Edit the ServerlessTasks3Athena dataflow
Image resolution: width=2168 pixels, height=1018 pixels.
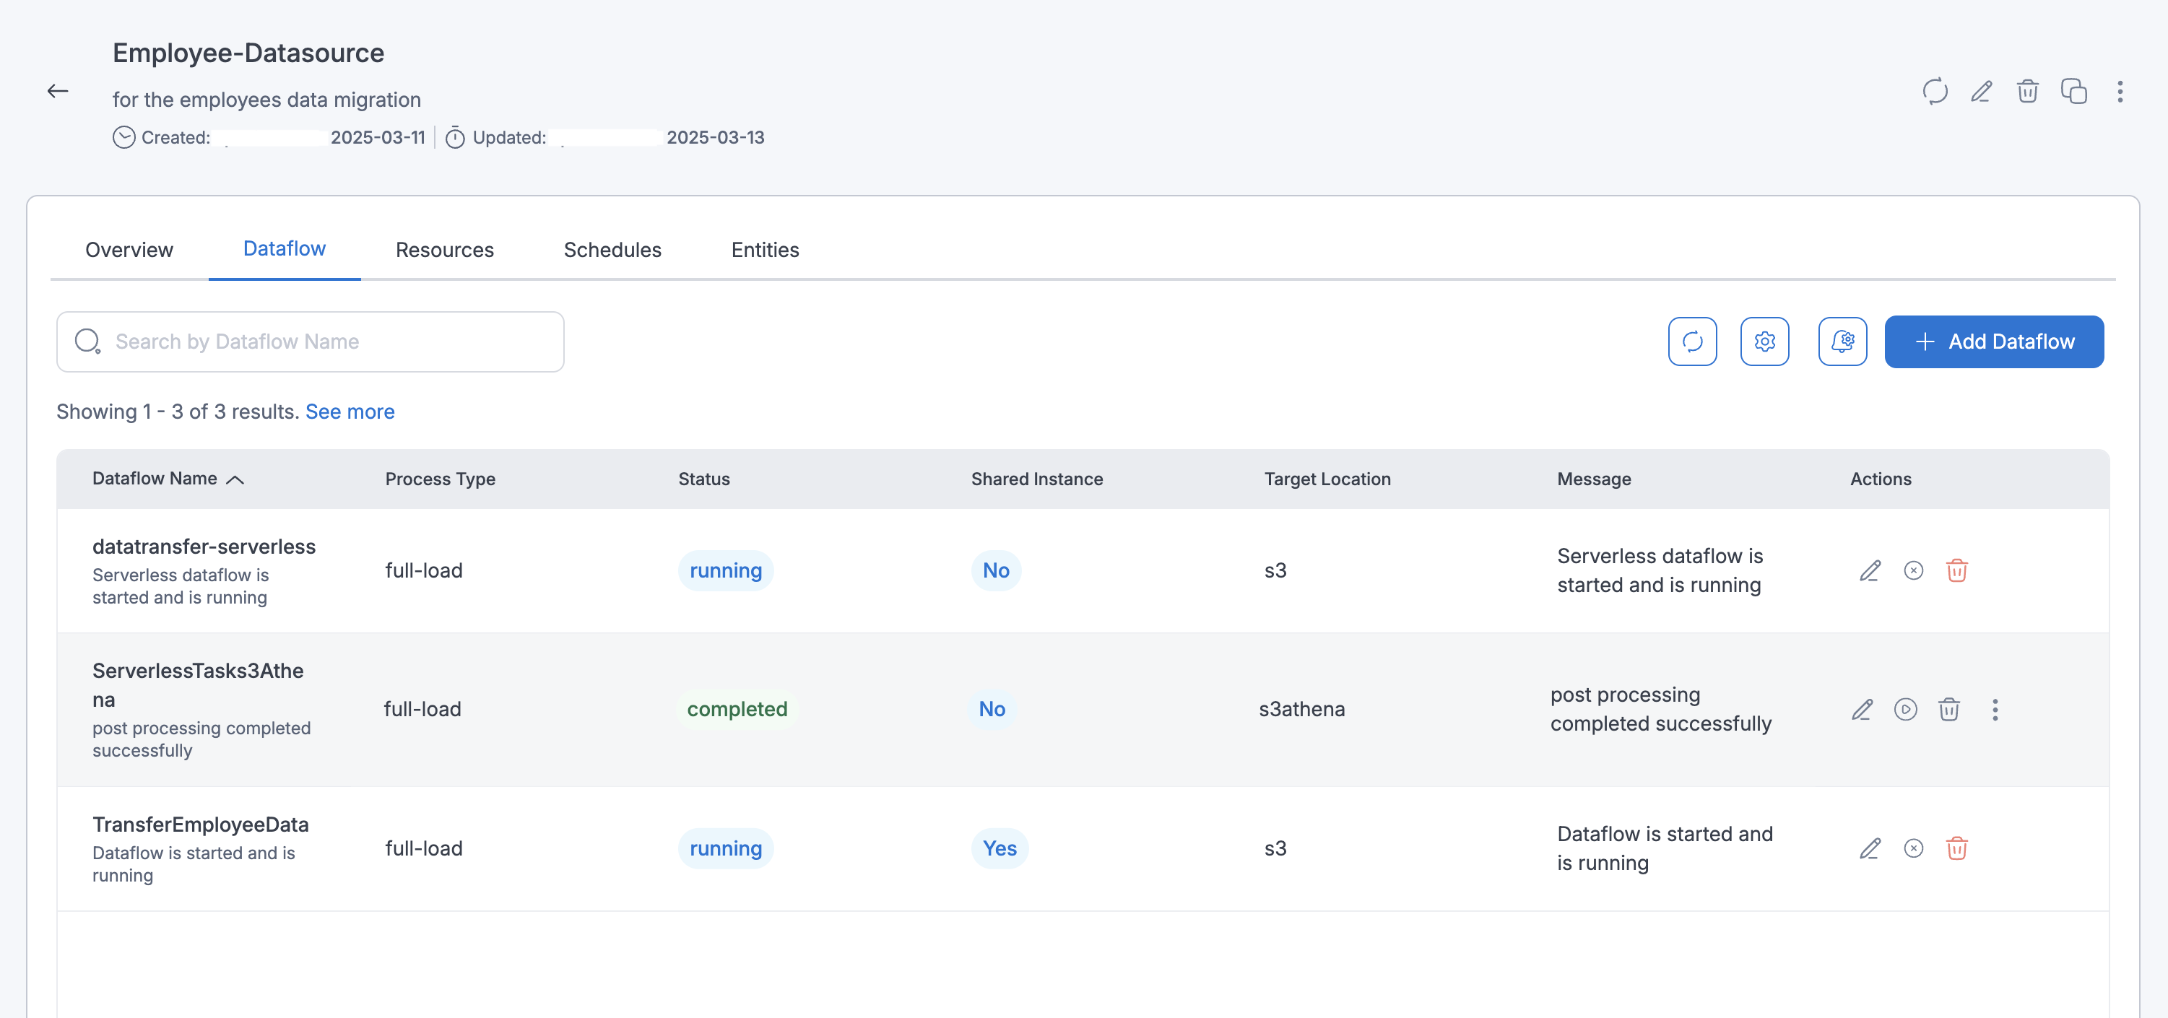tap(1862, 709)
